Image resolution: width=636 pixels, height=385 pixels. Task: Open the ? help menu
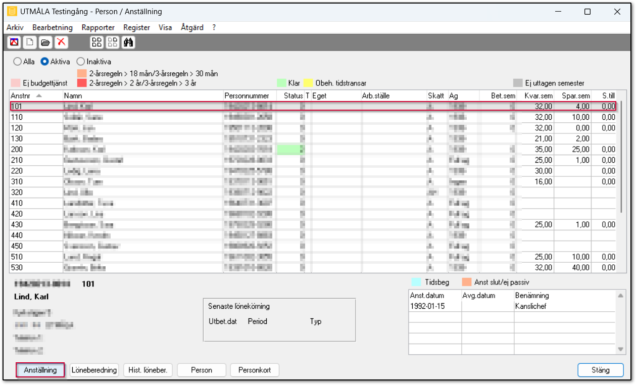point(214,28)
